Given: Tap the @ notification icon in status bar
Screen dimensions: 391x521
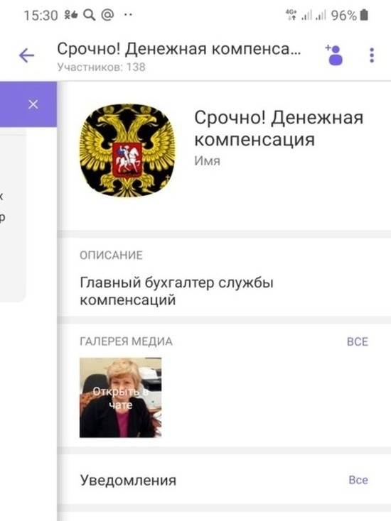Looking at the screenshot, I should [107, 14].
